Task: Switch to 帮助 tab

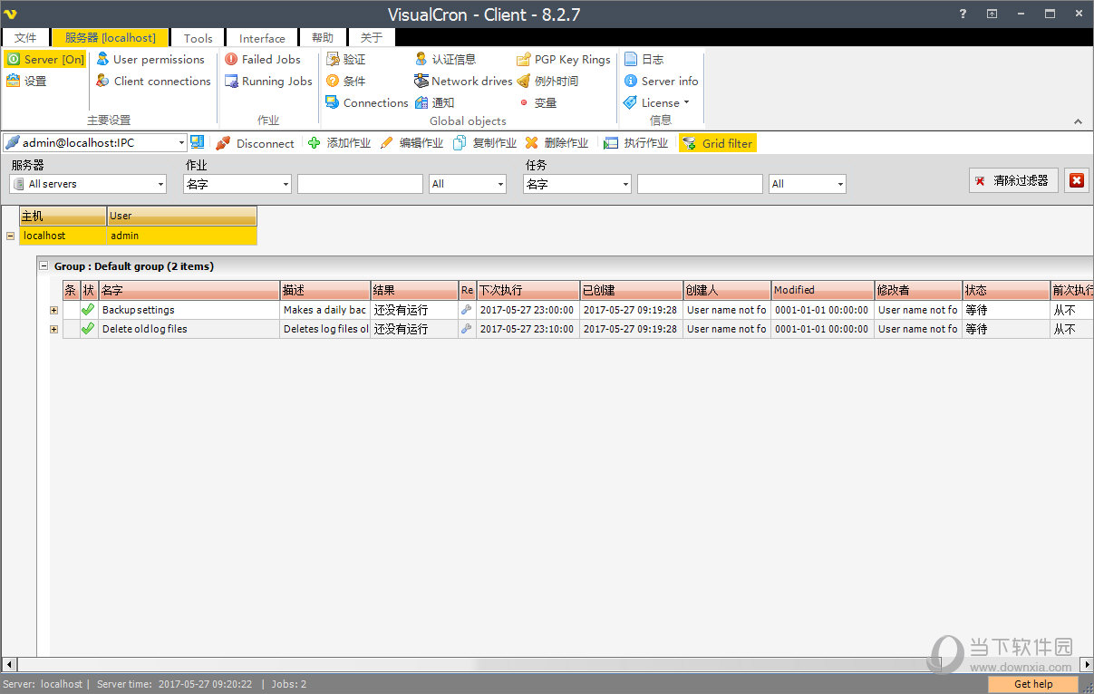Action: click(323, 38)
